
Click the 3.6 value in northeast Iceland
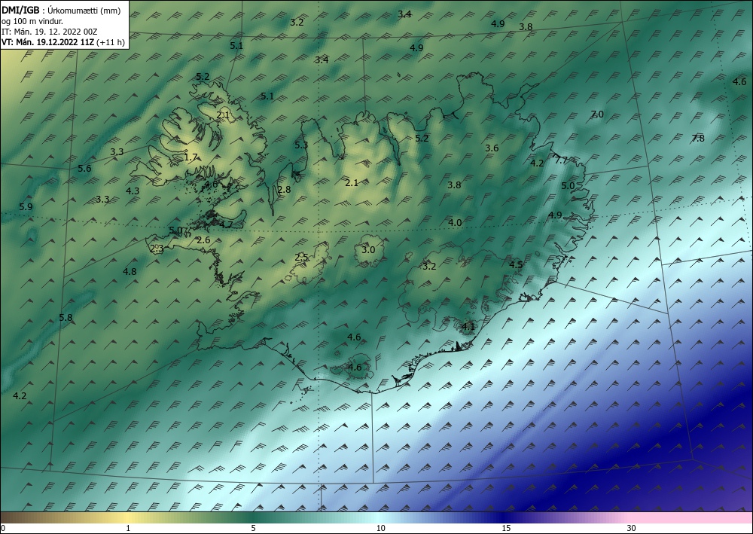[492, 148]
